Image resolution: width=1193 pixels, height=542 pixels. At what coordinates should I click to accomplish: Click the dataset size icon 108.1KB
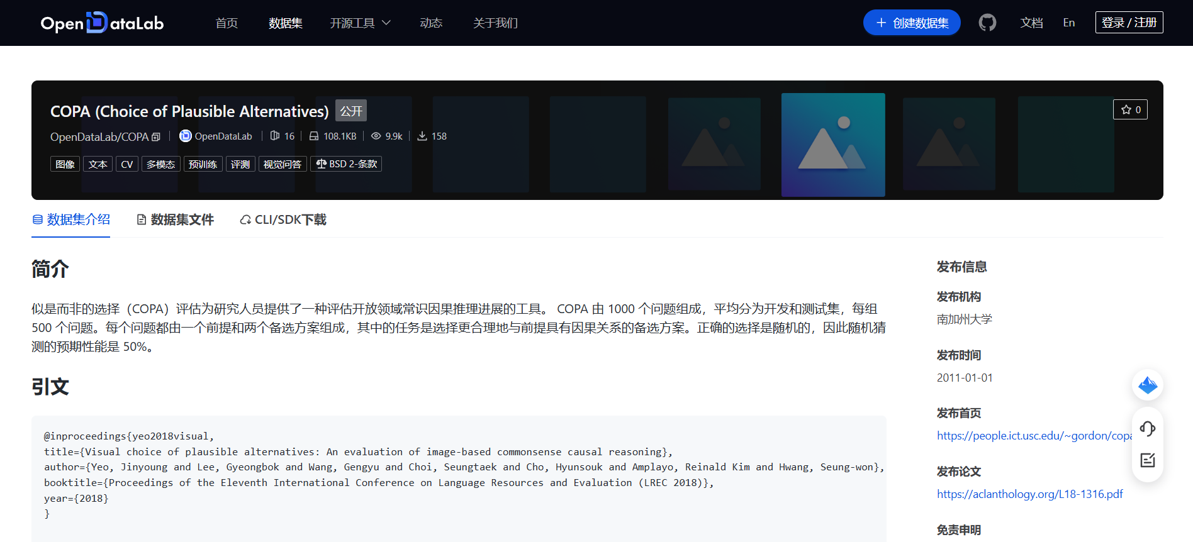click(x=313, y=136)
